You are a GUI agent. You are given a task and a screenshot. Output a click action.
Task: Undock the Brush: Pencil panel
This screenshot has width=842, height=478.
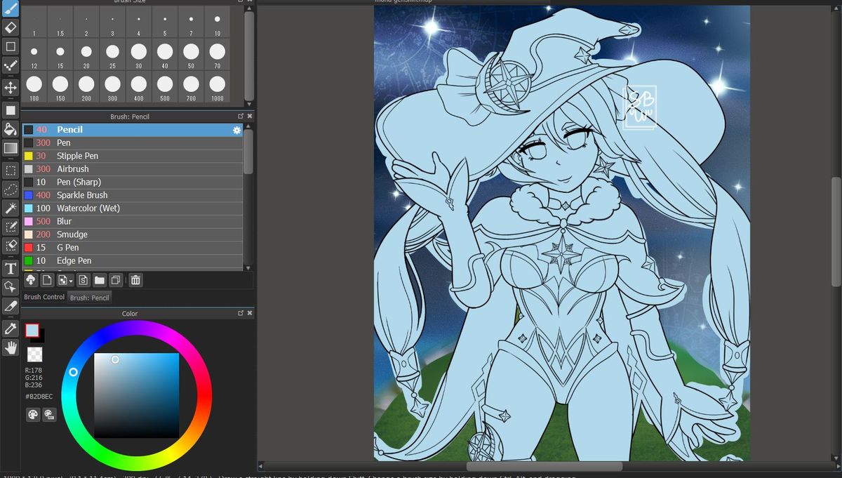point(241,117)
